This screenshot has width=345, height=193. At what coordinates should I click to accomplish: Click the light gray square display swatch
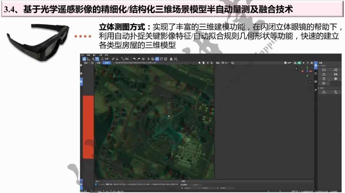(x=285, y=63)
